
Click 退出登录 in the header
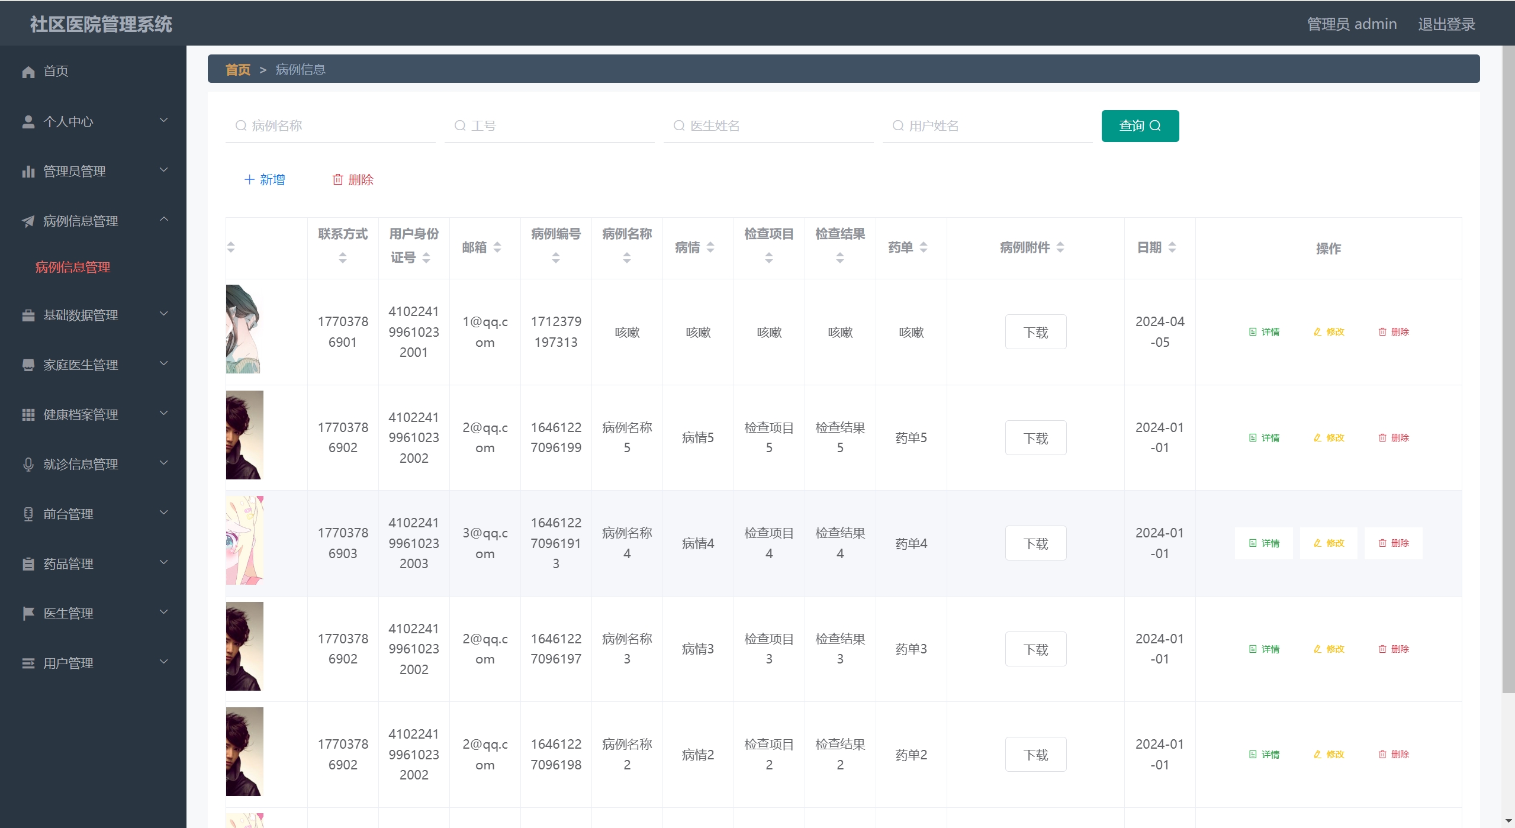pos(1446,24)
